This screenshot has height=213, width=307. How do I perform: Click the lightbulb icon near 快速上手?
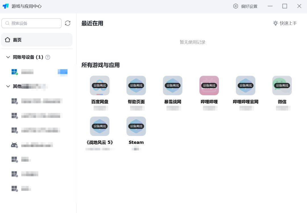tap(275, 23)
